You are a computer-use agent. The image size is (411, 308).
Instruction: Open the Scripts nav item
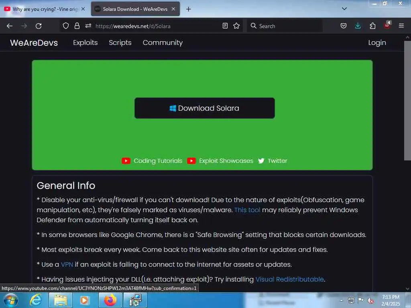(x=120, y=43)
